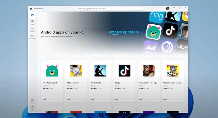
Task: Click Free price on TikTok card
Action: pyautogui.click(x=117, y=99)
